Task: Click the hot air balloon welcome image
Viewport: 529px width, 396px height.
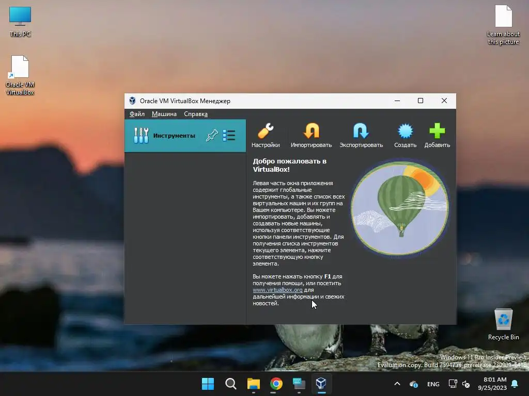Action: point(400,208)
